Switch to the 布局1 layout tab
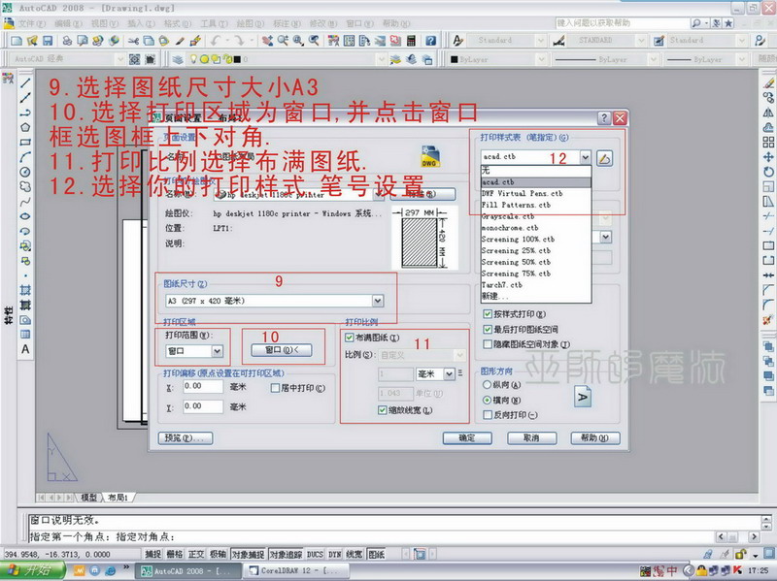The height and width of the screenshot is (581, 777). (118, 498)
